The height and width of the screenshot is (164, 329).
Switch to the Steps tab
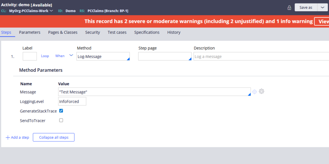pos(6,32)
